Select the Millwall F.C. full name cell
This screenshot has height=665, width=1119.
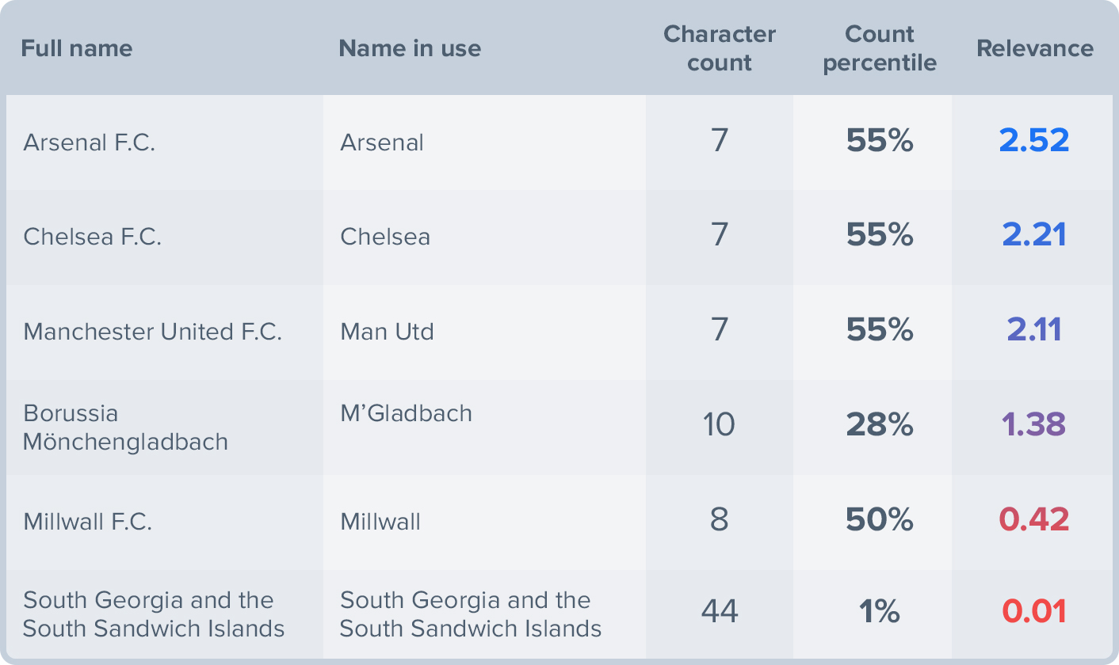pos(88,522)
